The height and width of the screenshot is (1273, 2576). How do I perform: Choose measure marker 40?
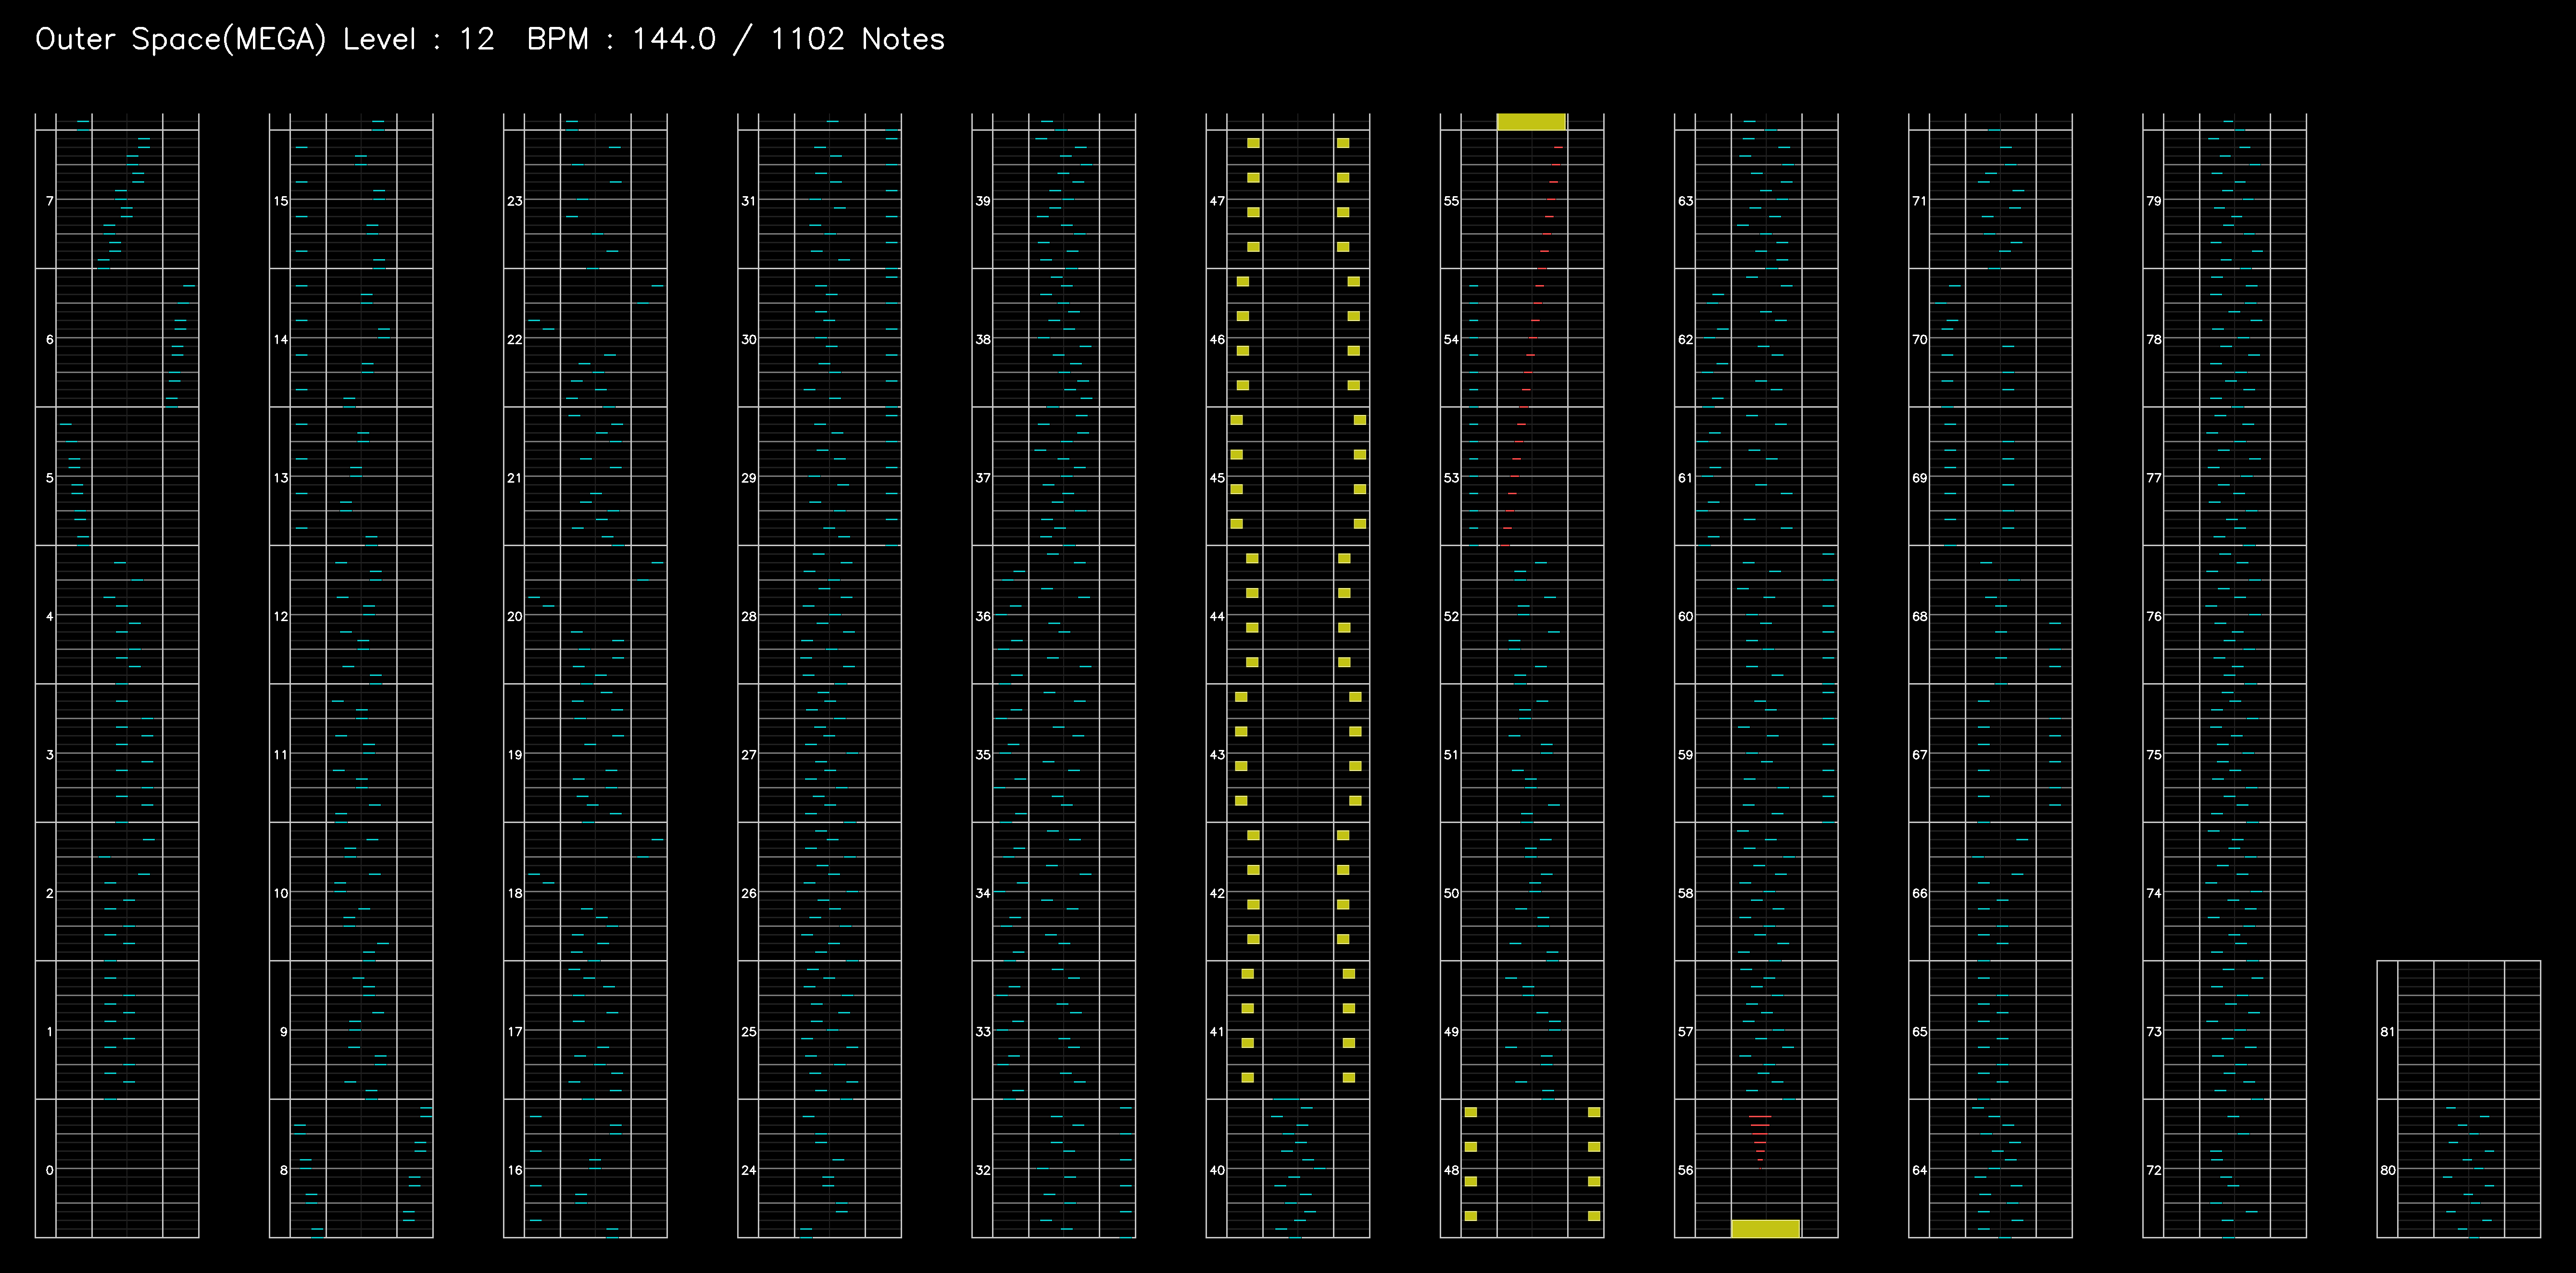(x=1217, y=1170)
